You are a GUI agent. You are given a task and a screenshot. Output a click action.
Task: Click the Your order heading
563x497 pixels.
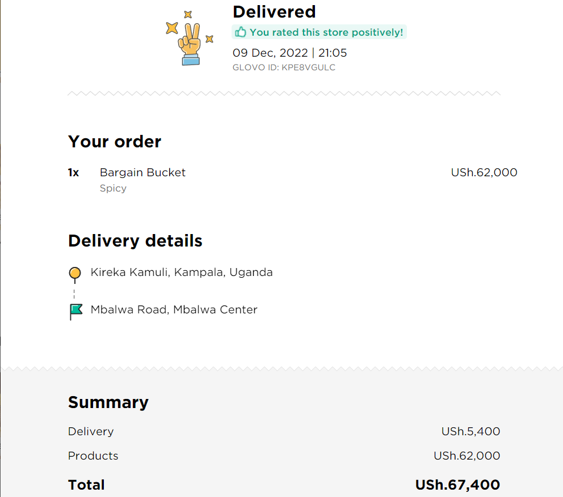tap(115, 141)
